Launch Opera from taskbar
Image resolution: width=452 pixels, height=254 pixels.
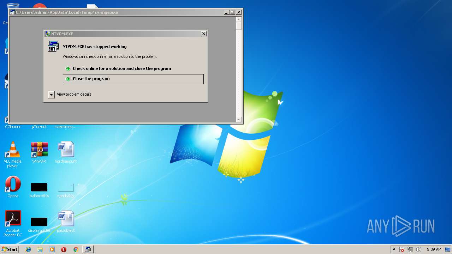(64, 249)
